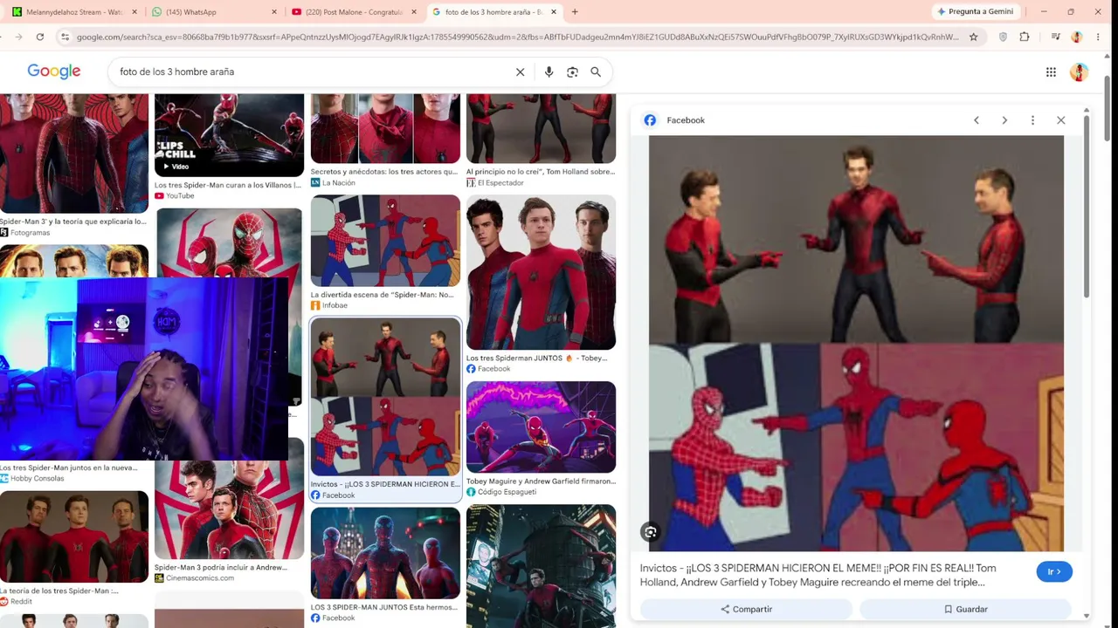Open the Cinemascomics.com source link
Screen dimensions: 1118x628
[195, 577]
